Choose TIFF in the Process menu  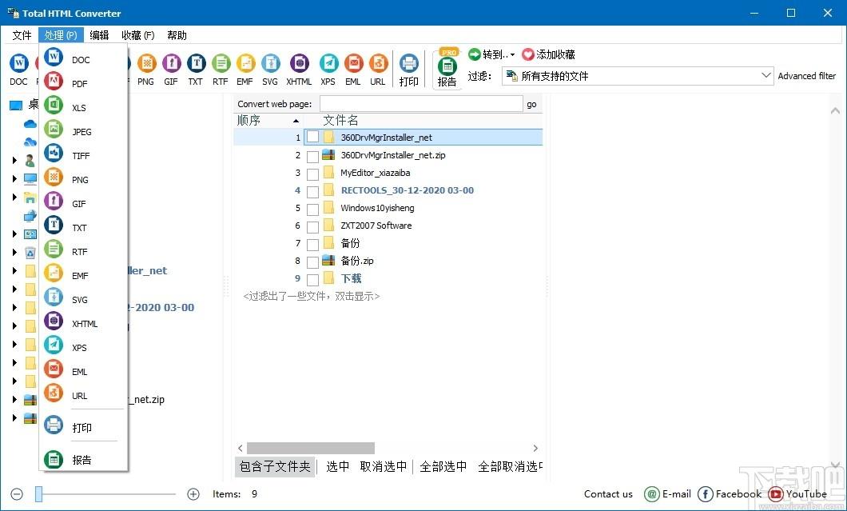83,156
